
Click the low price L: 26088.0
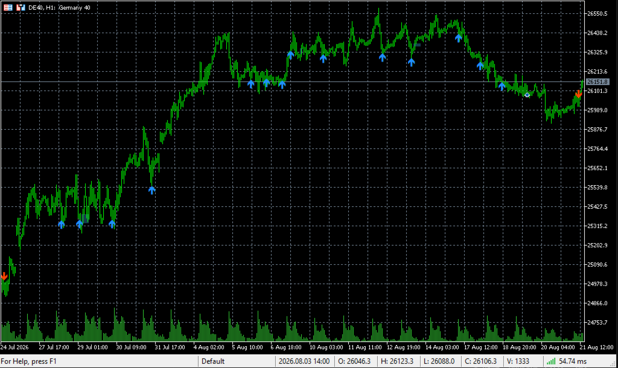coord(439,361)
